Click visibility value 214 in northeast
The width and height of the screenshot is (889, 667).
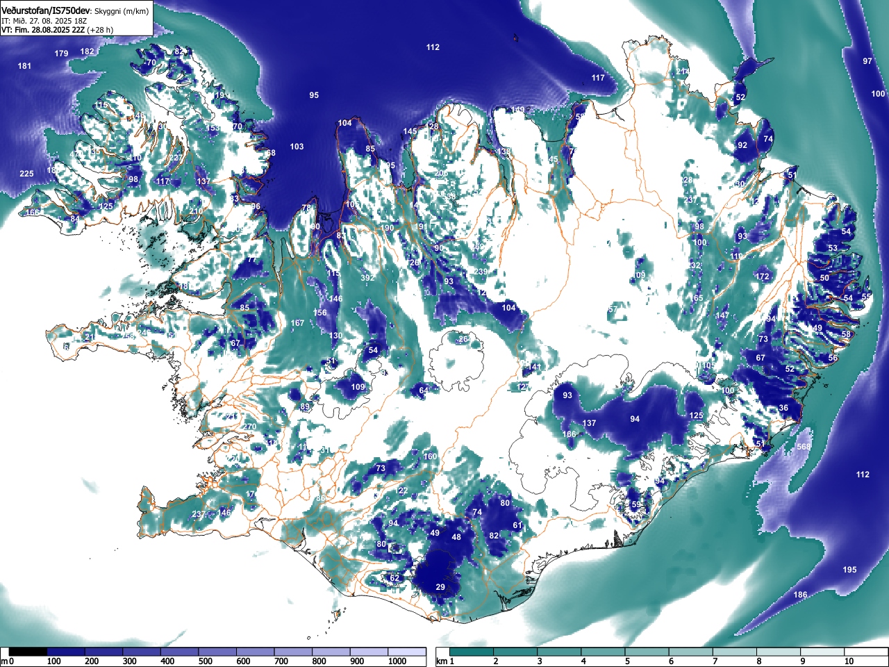pyautogui.click(x=683, y=72)
